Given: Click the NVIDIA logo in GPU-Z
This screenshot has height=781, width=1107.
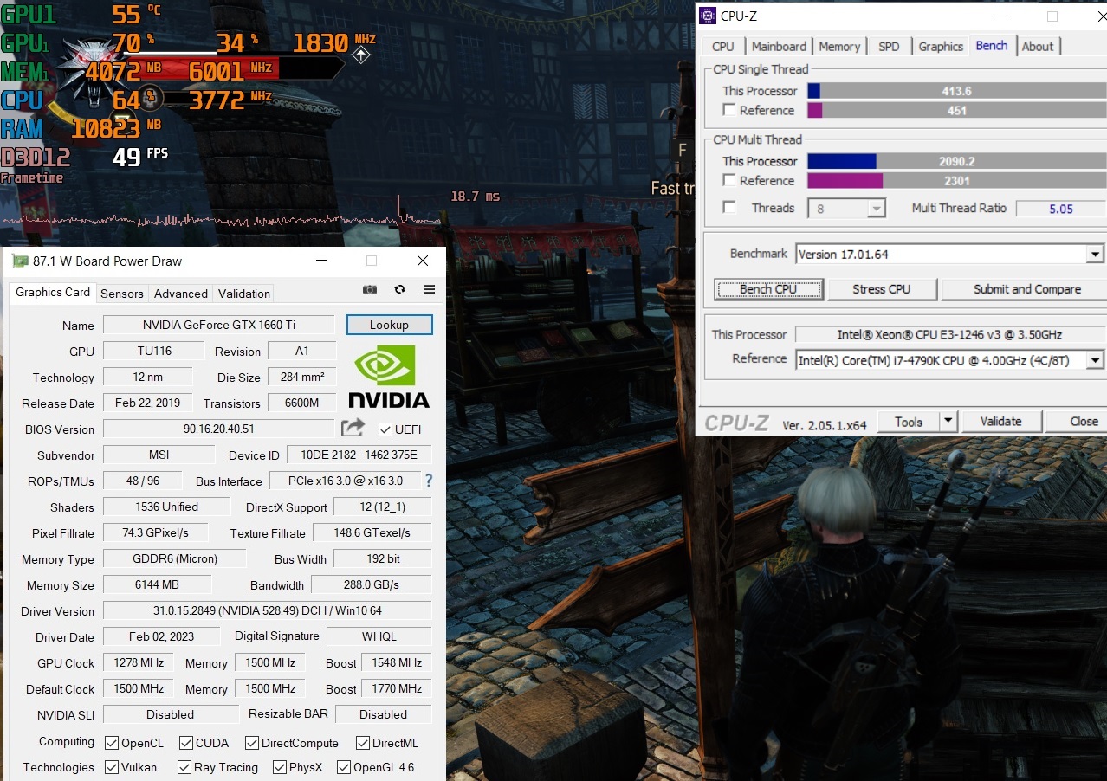Looking at the screenshot, I should (x=389, y=377).
